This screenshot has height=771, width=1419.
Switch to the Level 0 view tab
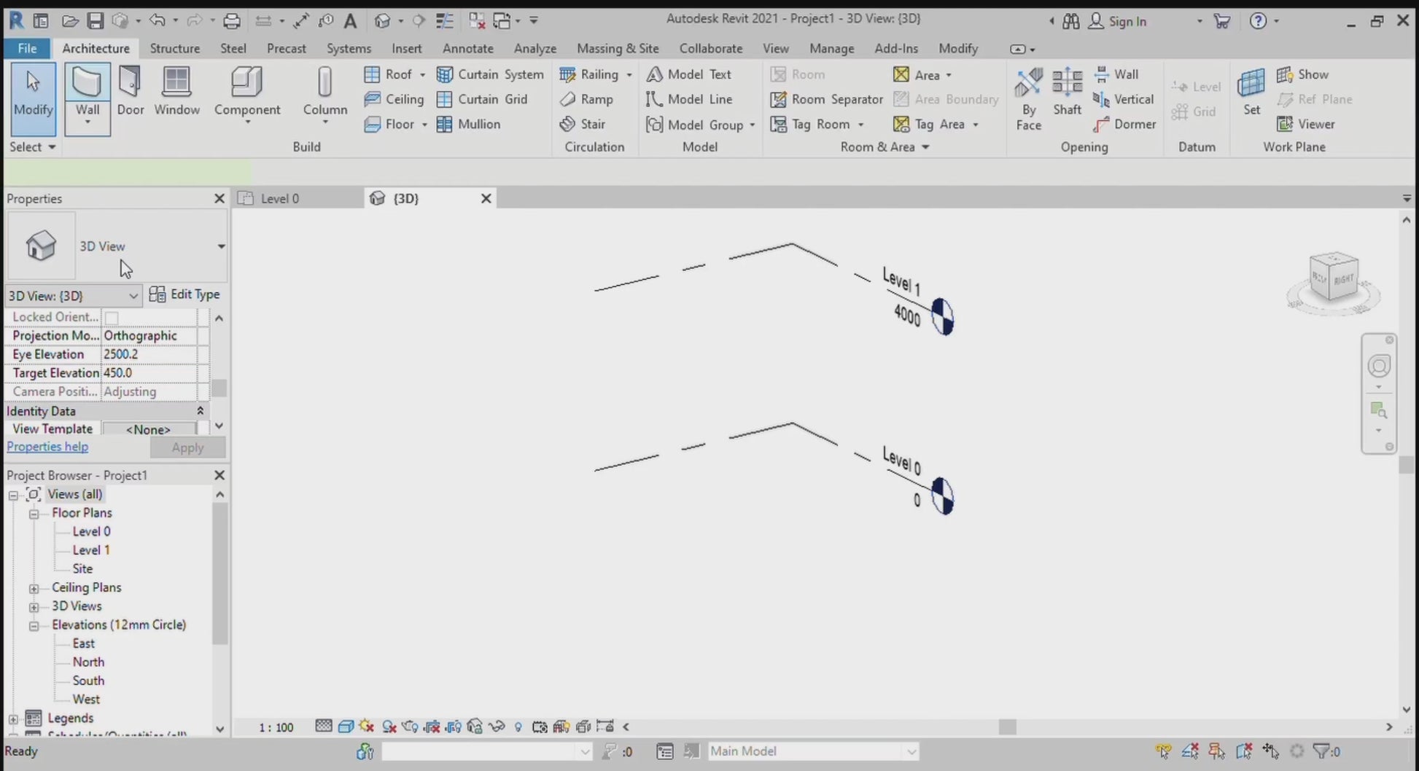point(279,199)
